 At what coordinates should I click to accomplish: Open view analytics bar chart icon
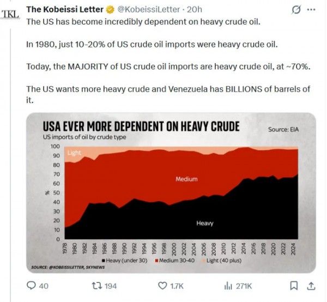tap(228, 286)
